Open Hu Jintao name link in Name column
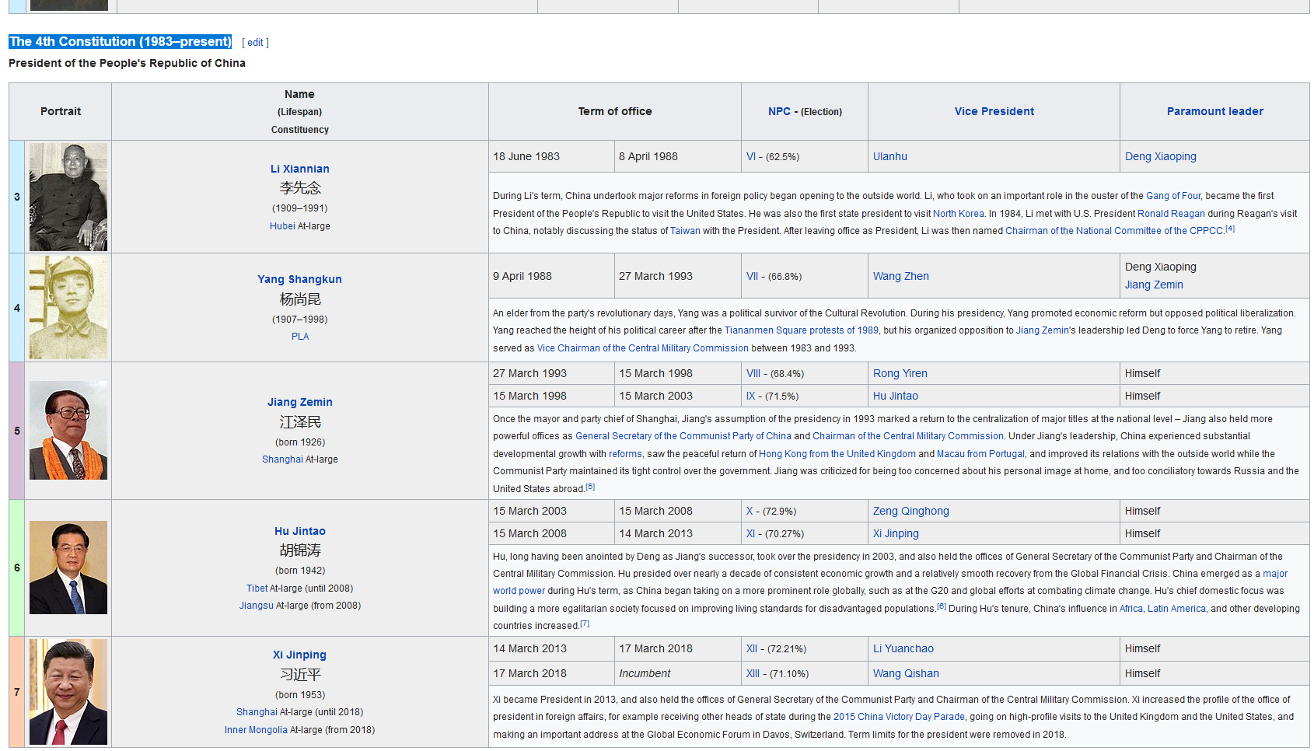The image size is (1314, 751). point(300,531)
